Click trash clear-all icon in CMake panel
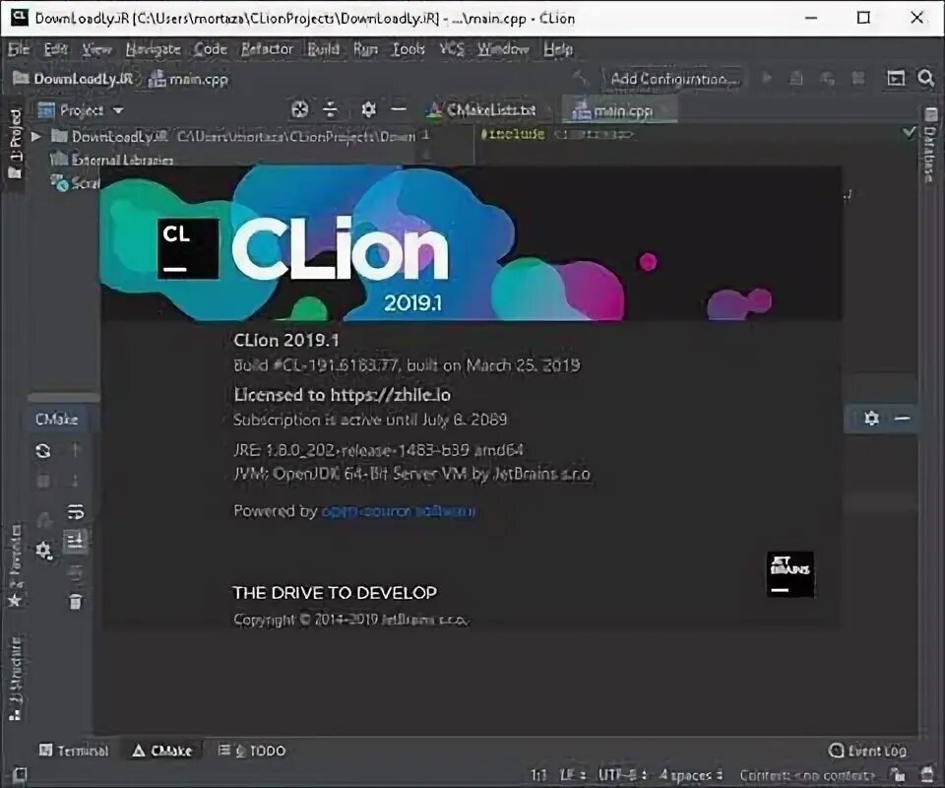The height and width of the screenshot is (788, 945). (x=76, y=602)
